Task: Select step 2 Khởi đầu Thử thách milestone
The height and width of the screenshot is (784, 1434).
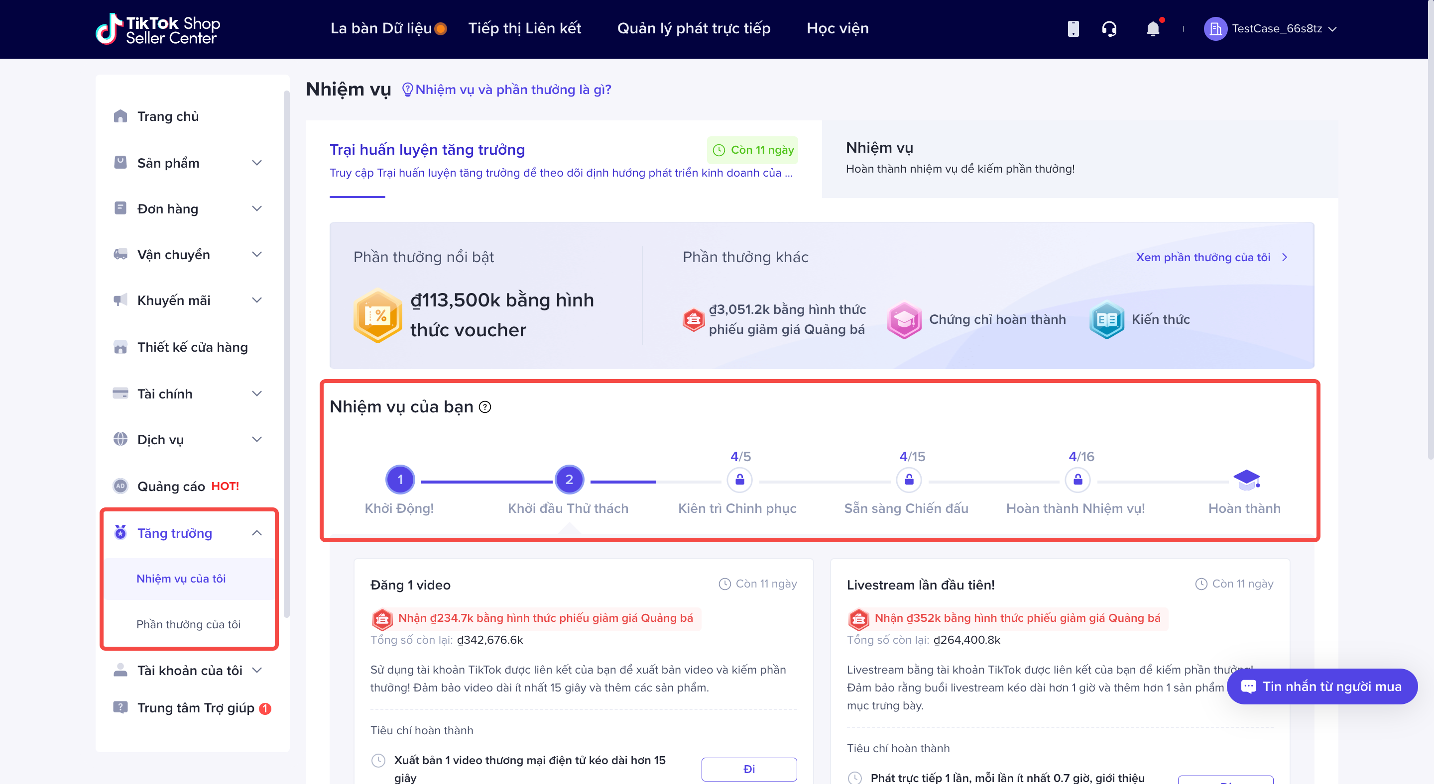Action: coord(569,479)
